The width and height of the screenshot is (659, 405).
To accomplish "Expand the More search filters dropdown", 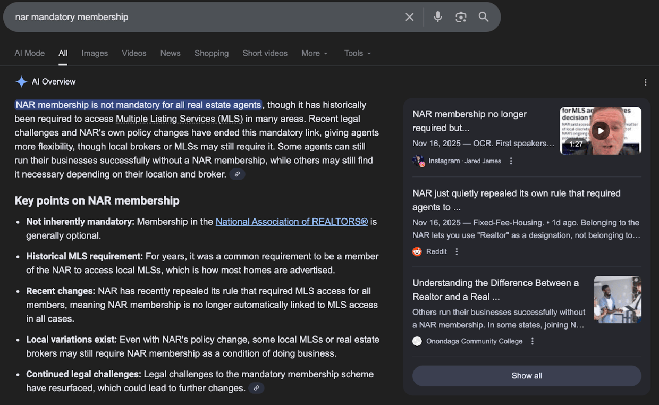I will point(315,53).
